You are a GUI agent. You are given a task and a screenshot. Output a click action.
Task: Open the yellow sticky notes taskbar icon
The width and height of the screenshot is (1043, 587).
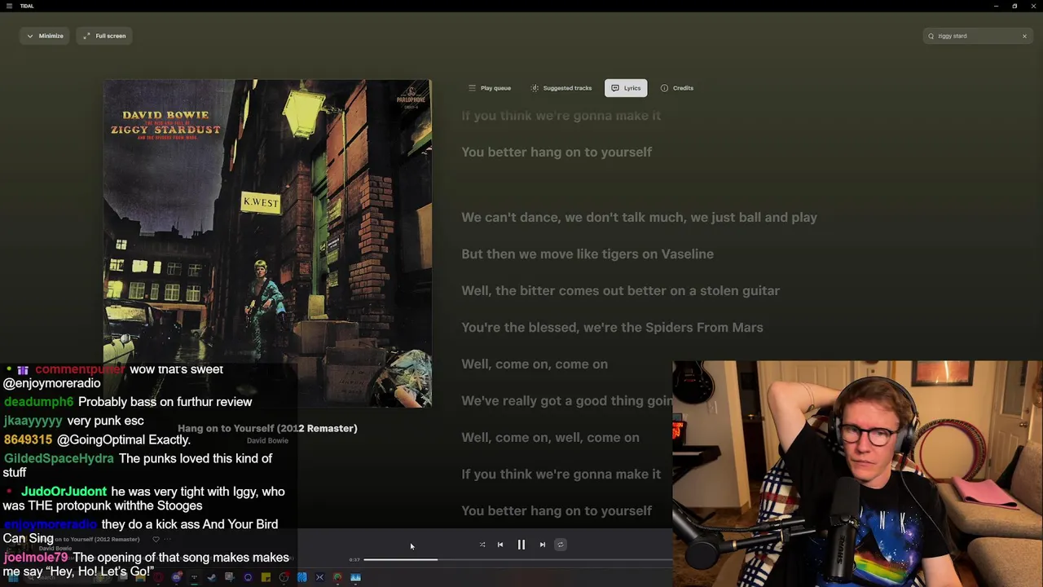(x=266, y=577)
